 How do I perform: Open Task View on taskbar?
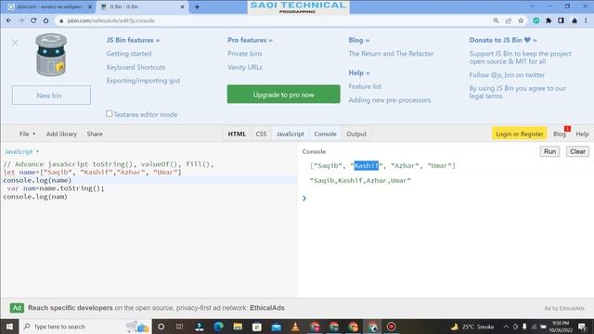pyautogui.click(x=179, y=327)
